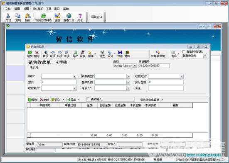The height and width of the screenshot is (163, 229).
Task: Click the 增加 icon in the receipt toolbar
Action: (x=30, y=53)
